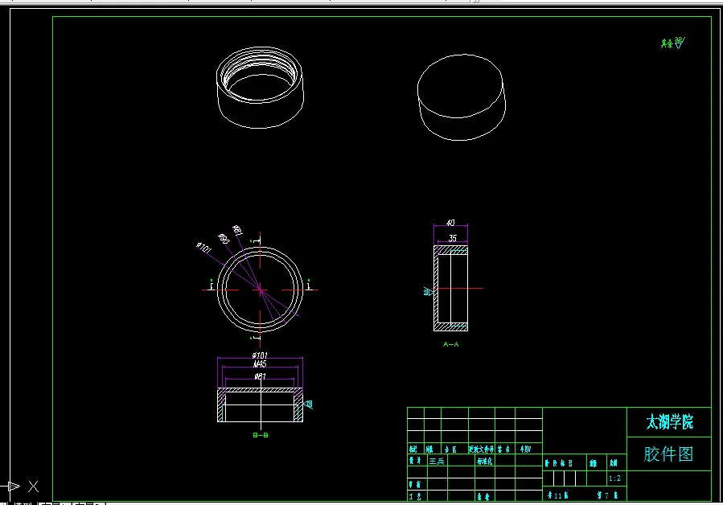723x505 pixels.
Task: Pick the 40 dimension above A-A section
Action: pos(450,223)
